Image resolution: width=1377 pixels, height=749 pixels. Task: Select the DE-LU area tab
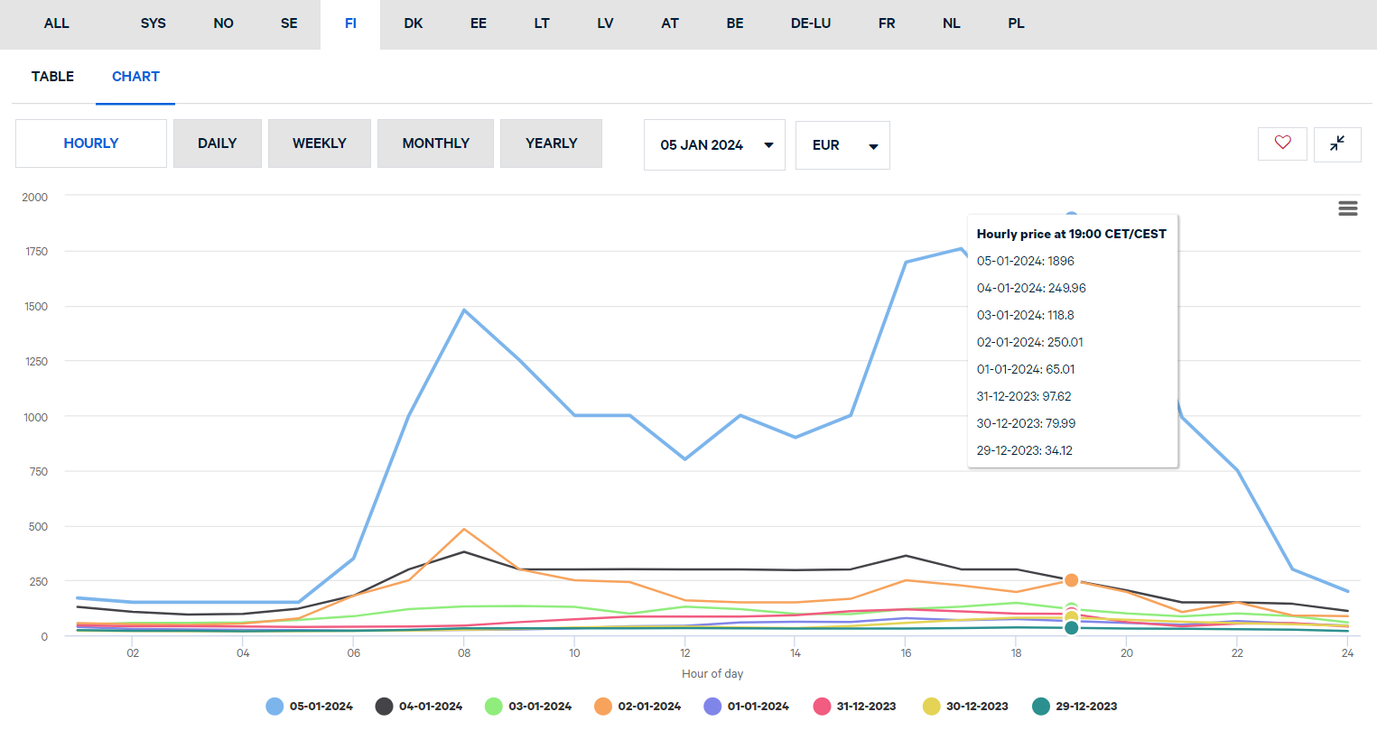coord(810,23)
